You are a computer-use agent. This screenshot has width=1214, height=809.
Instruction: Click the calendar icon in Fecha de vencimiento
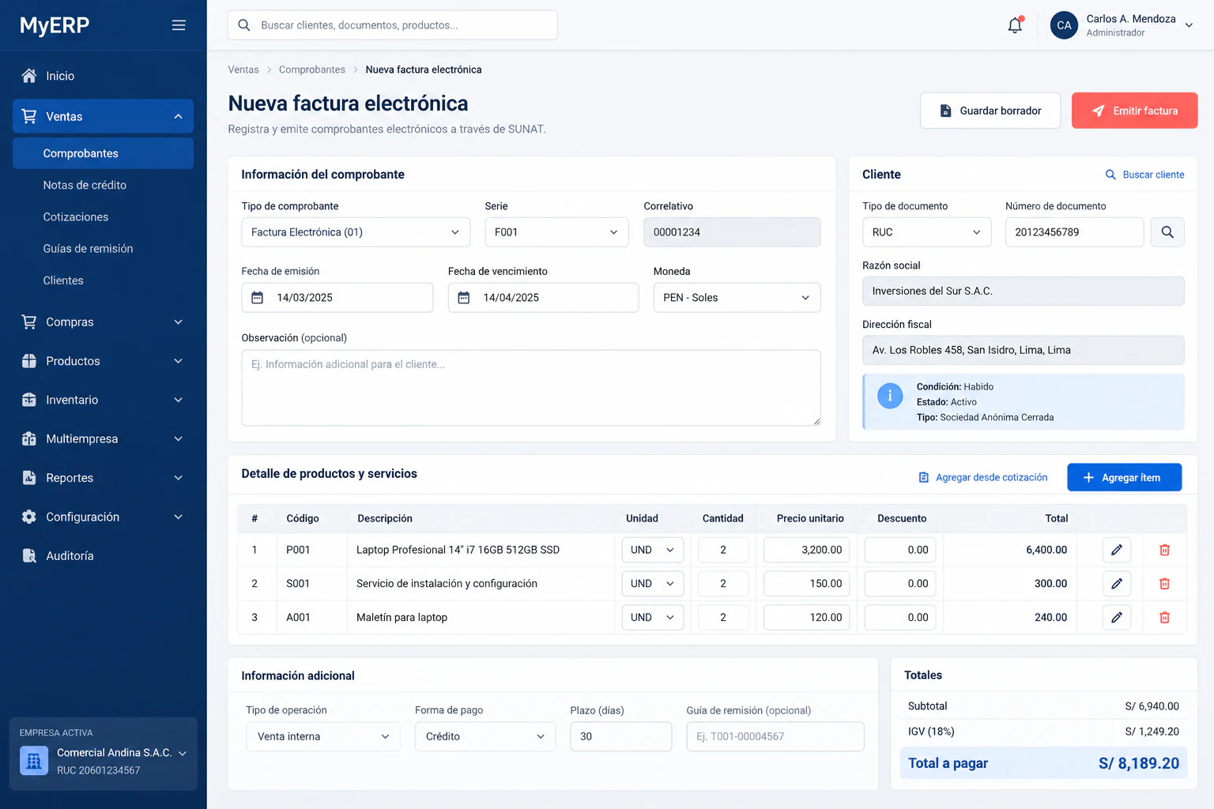coord(464,298)
